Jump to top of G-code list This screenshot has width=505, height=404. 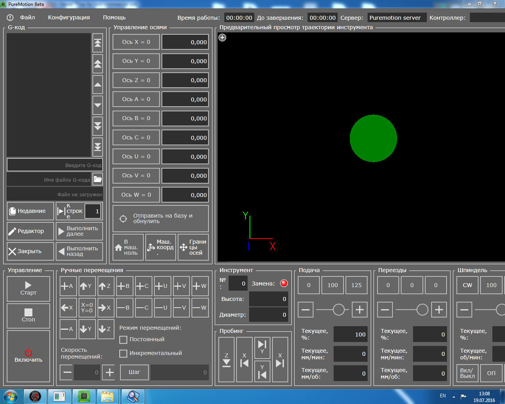[x=98, y=43]
